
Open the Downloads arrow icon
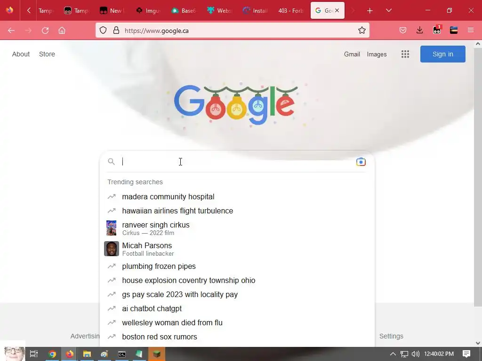(419, 30)
